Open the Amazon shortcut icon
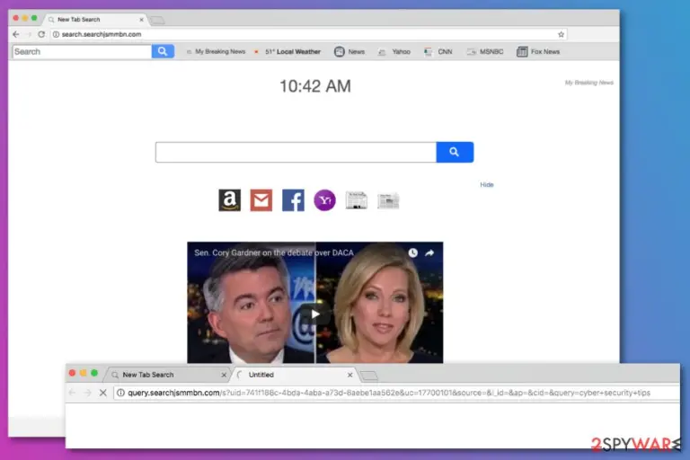 pyautogui.click(x=230, y=200)
